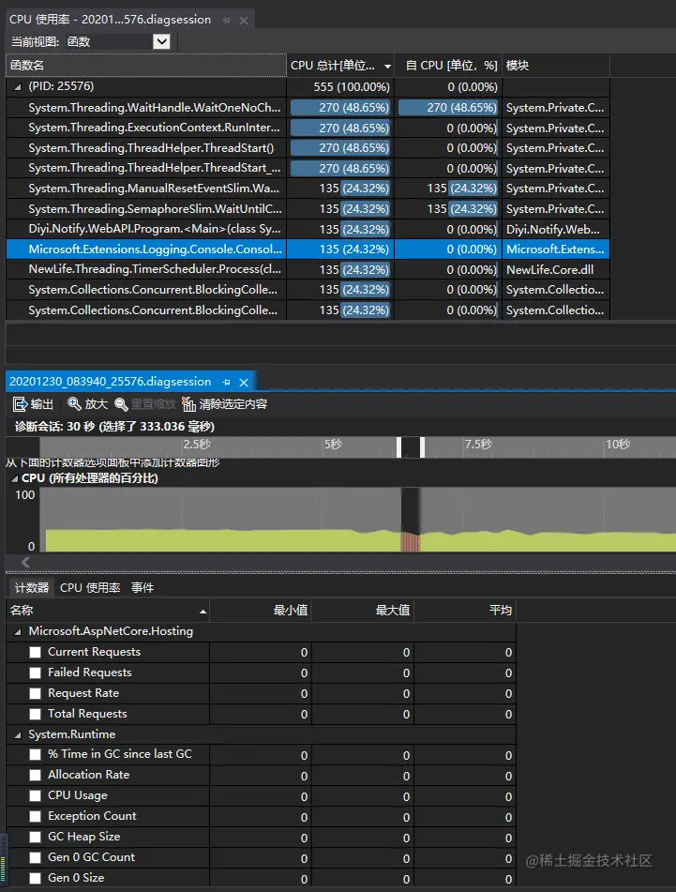
Task: Click the 555 (100.00%) CPU total cell
Action: click(340, 87)
